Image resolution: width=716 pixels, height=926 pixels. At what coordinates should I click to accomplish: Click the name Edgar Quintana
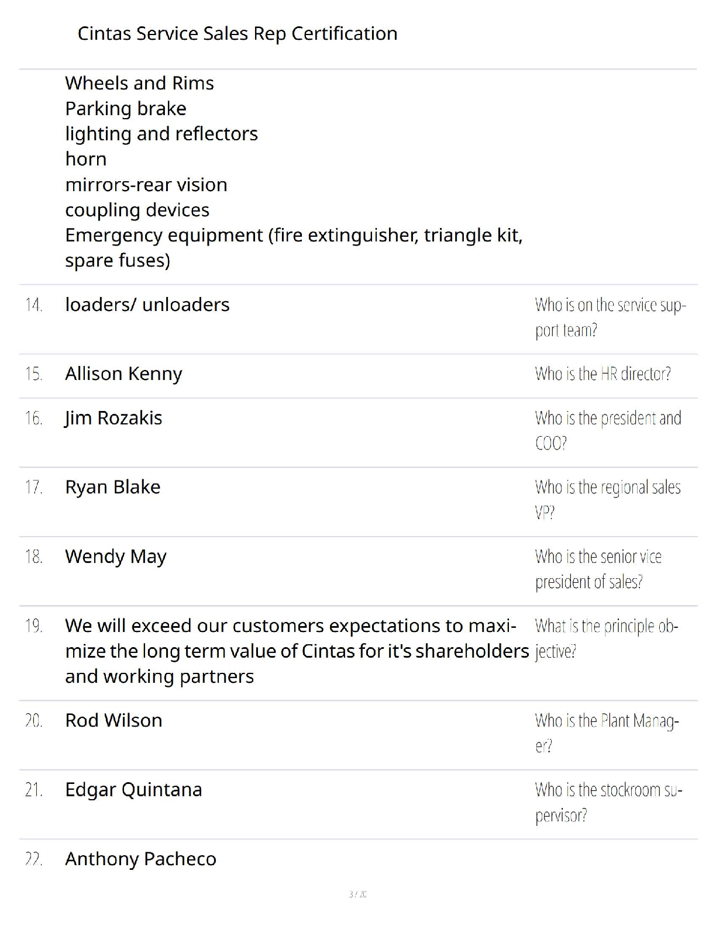pyautogui.click(x=133, y=790)
